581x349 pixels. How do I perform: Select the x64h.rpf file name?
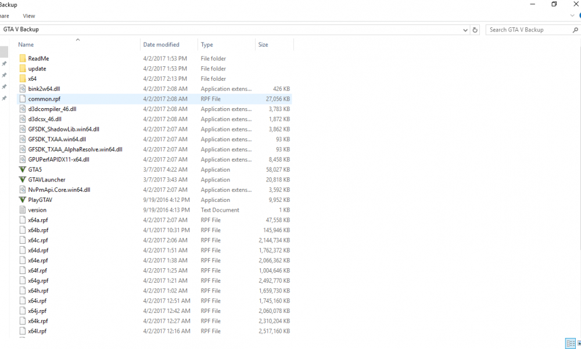38,290
